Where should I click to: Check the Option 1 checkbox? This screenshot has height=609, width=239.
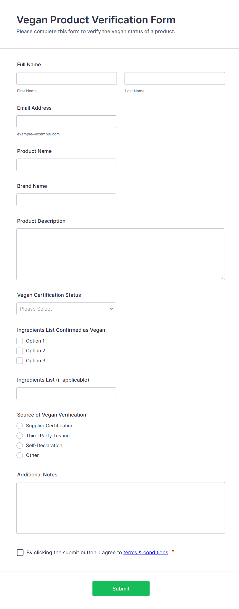[20, 341]
